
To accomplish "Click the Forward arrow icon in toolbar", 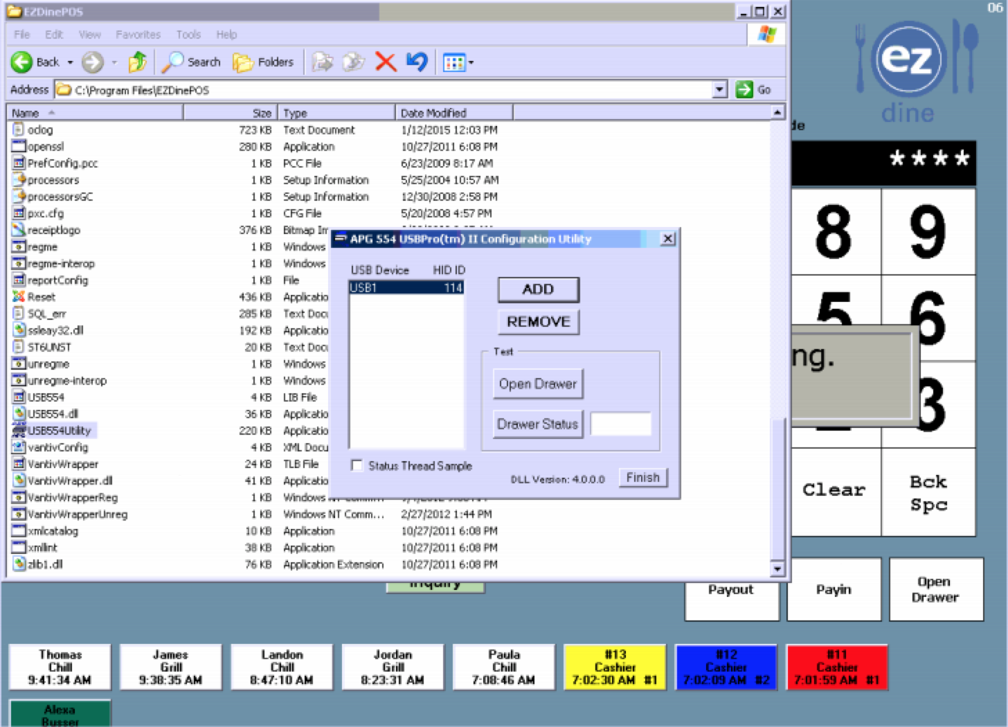I will pyautogui.click(x=92, y=62).
